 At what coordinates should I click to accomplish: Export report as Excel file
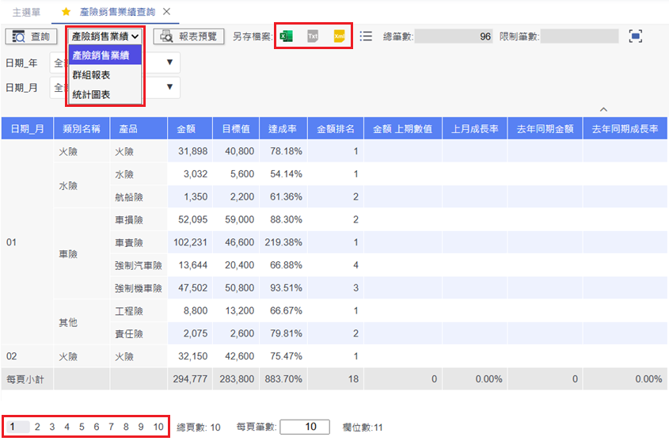[x=287, y=36]
